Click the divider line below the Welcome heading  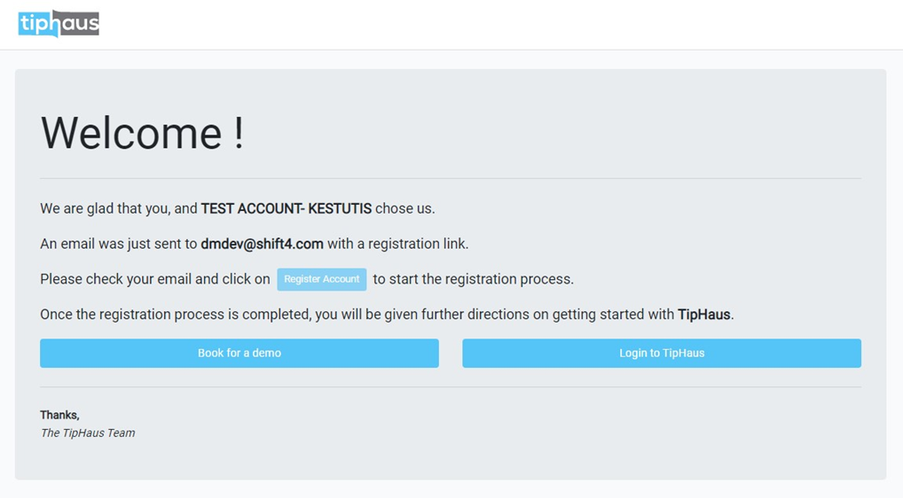pyautogui.click(x=451, y=179)
